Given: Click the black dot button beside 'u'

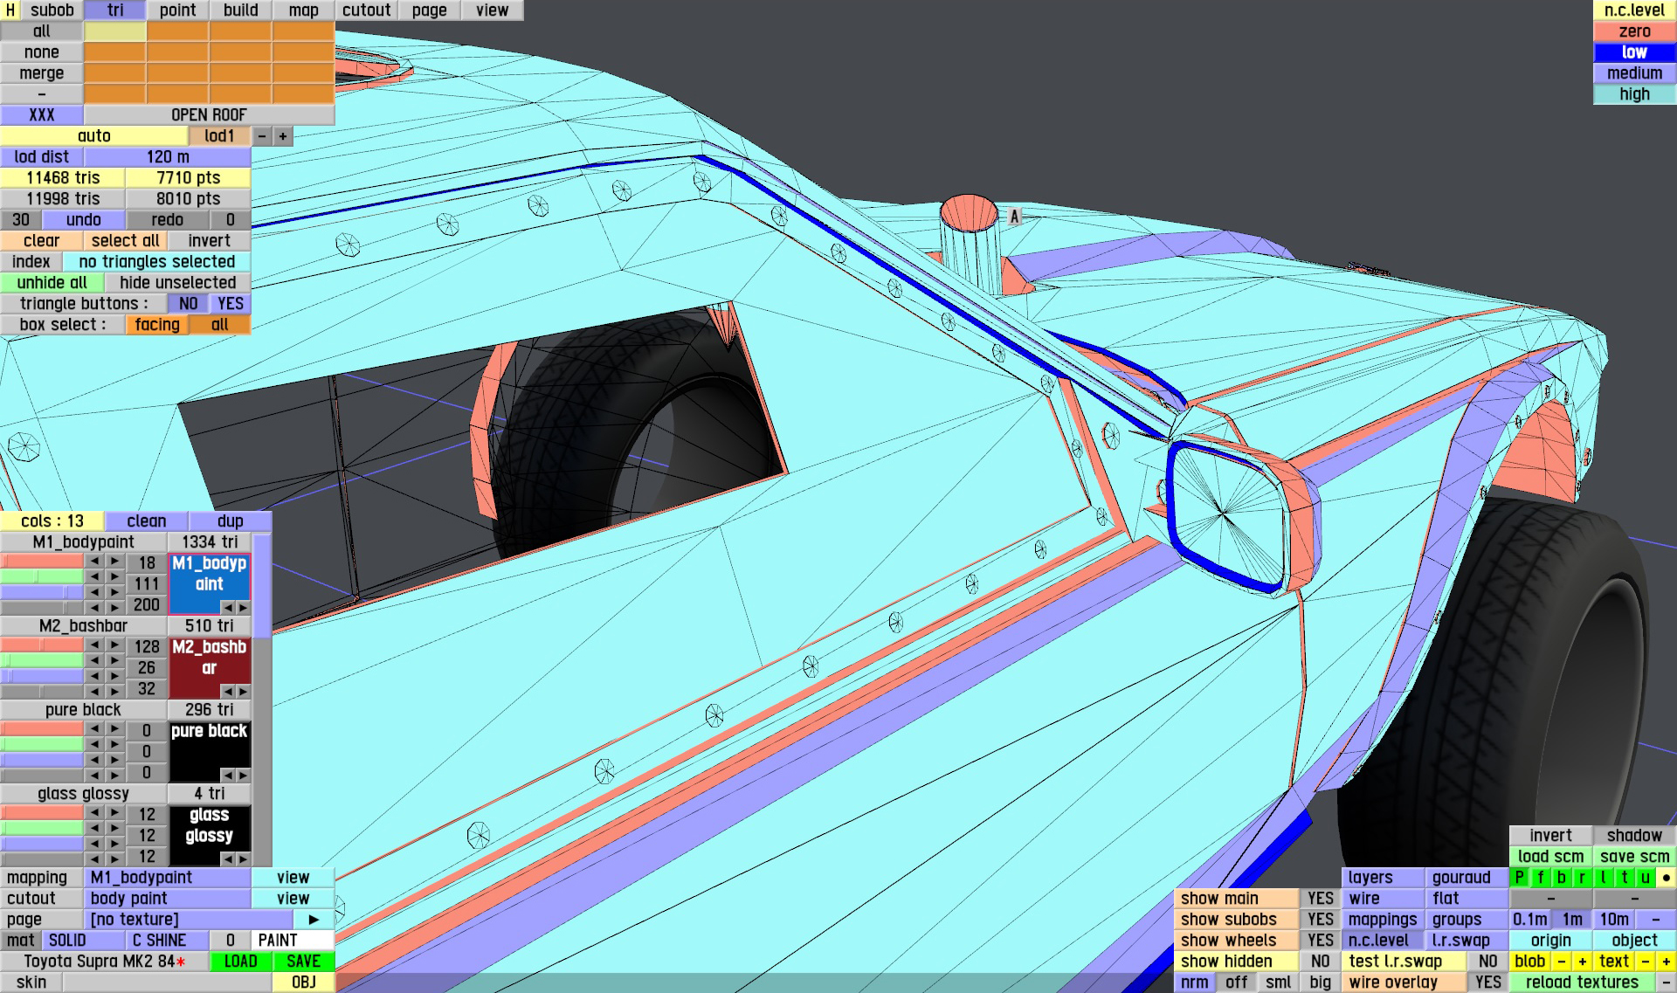Looking at the screenshot, I should (x=1666, y=878).
